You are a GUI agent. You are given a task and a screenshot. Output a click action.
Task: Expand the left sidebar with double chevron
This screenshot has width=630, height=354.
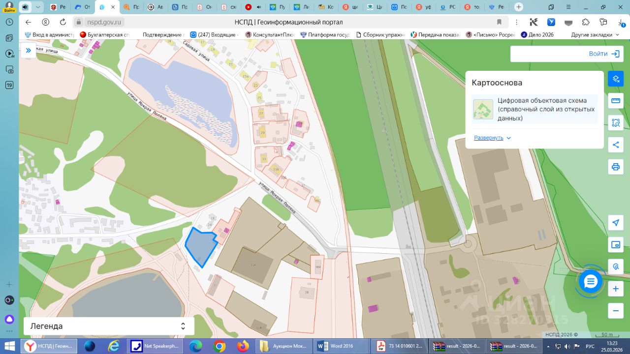[x=28, y=50]
